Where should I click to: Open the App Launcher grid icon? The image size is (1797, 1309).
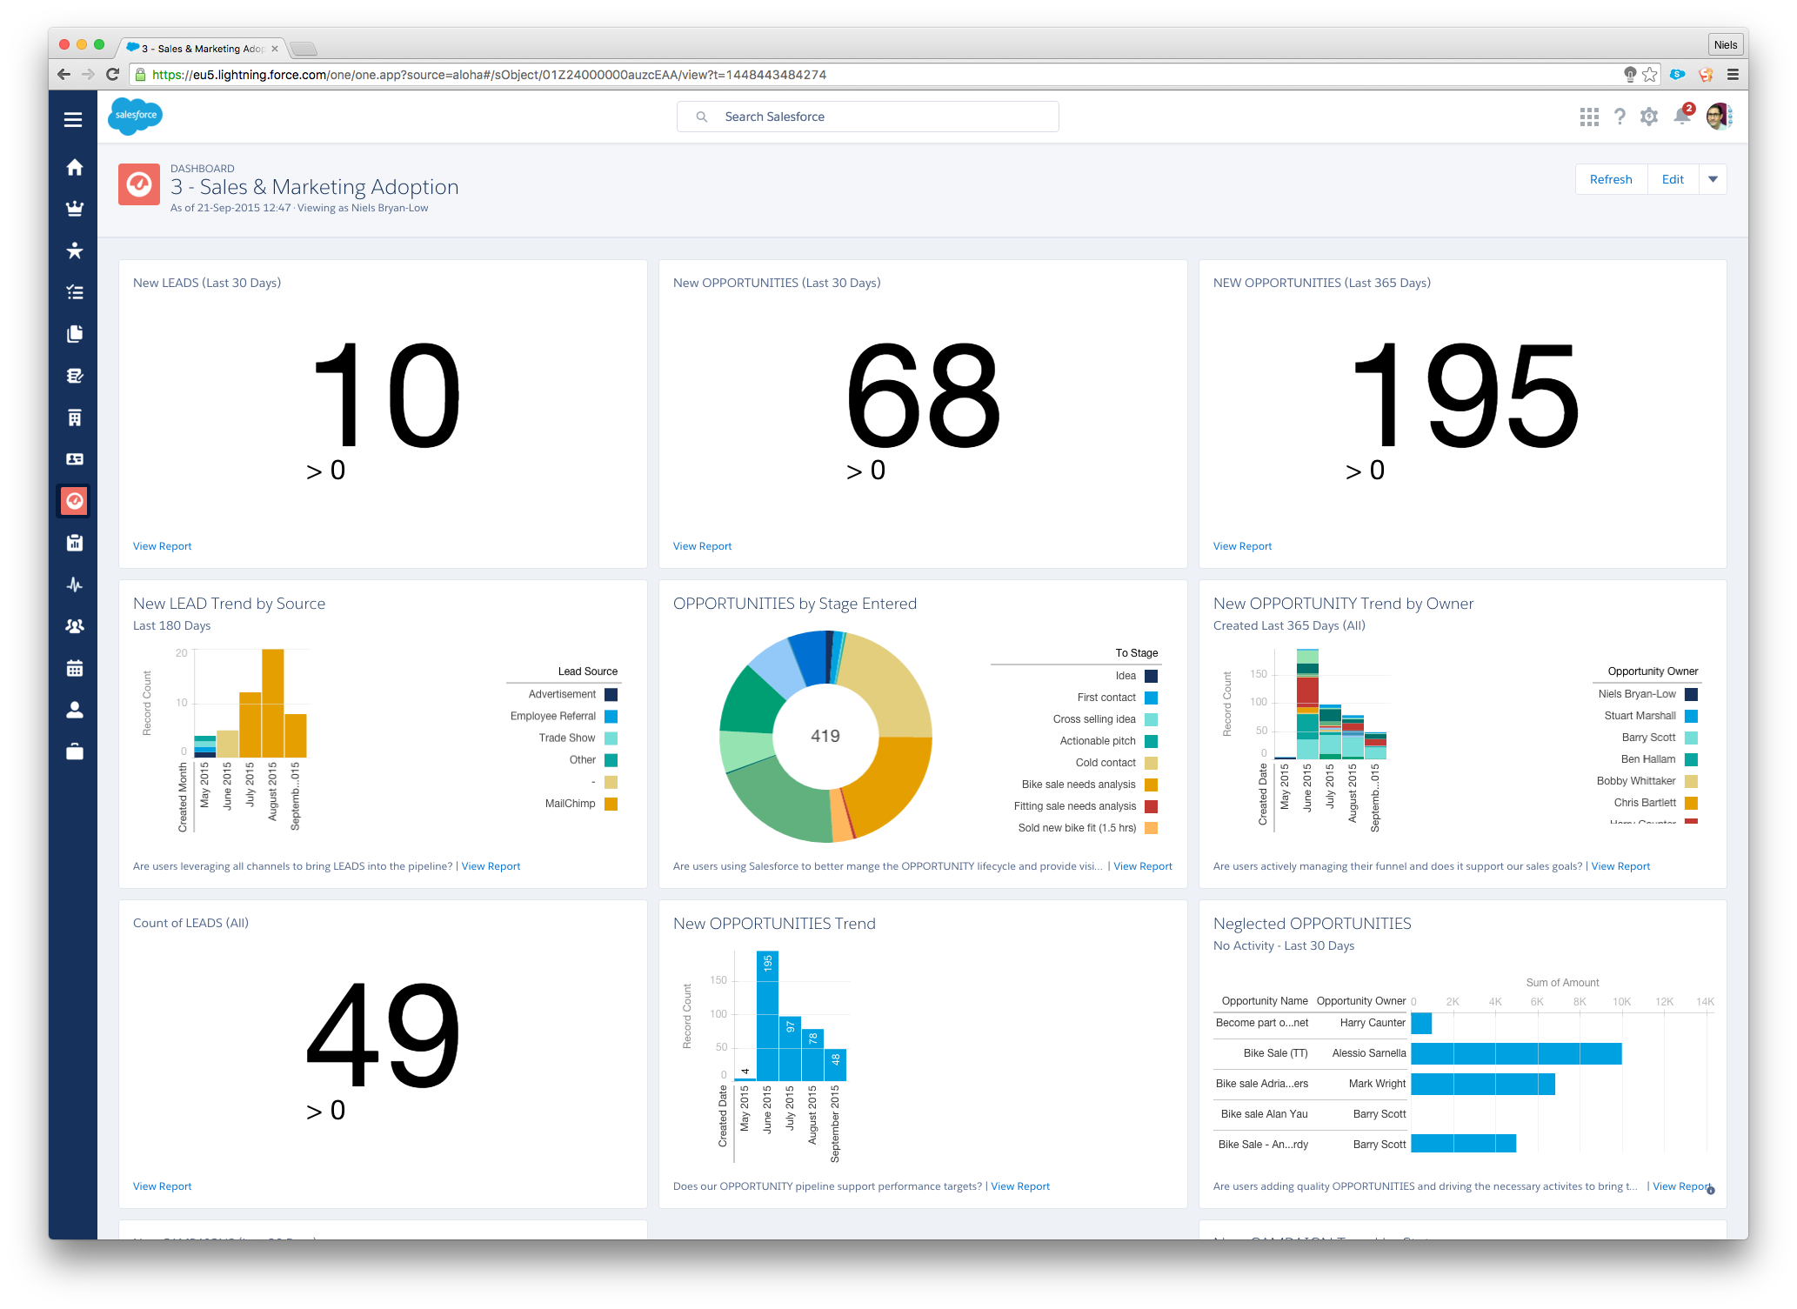pyautogui.click(x=1589, y=117)
